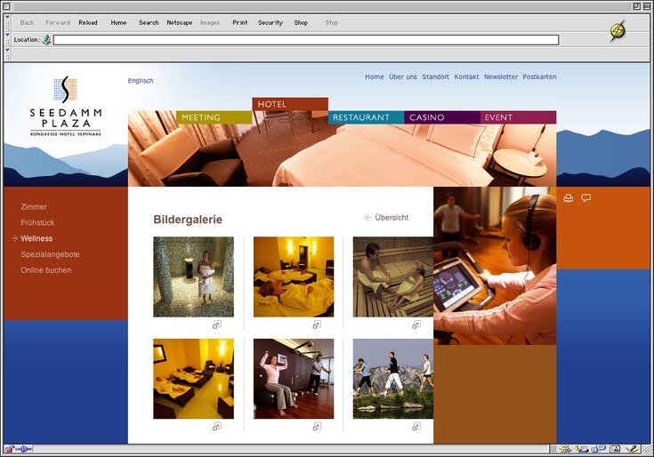
Task: Click the bookmark icon beside Location
Action: (x=46, y=40)
